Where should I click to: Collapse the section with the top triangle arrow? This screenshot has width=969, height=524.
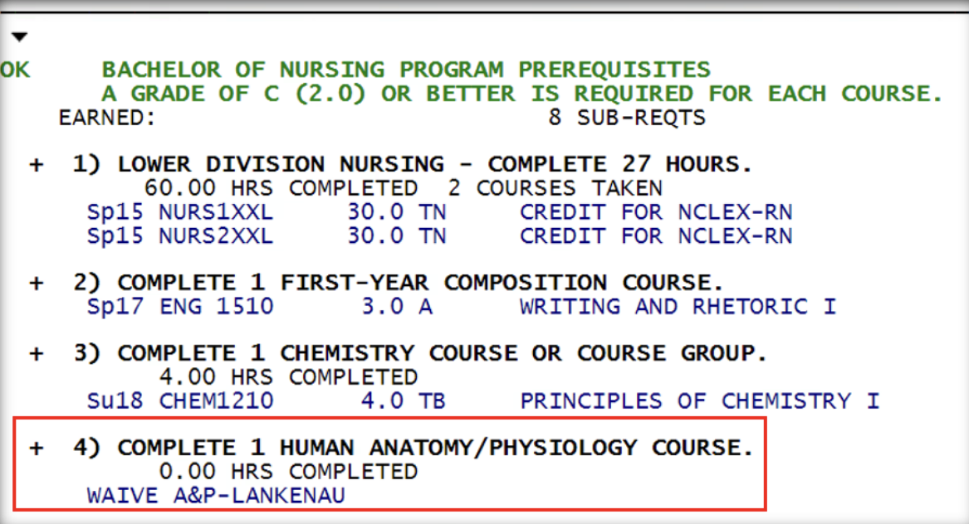pos(19,37)
